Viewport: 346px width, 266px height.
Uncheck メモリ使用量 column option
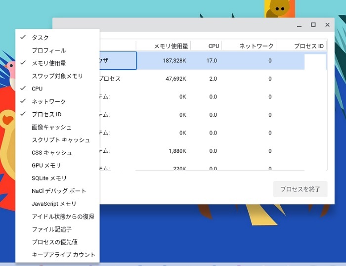(x=49, y=63)
